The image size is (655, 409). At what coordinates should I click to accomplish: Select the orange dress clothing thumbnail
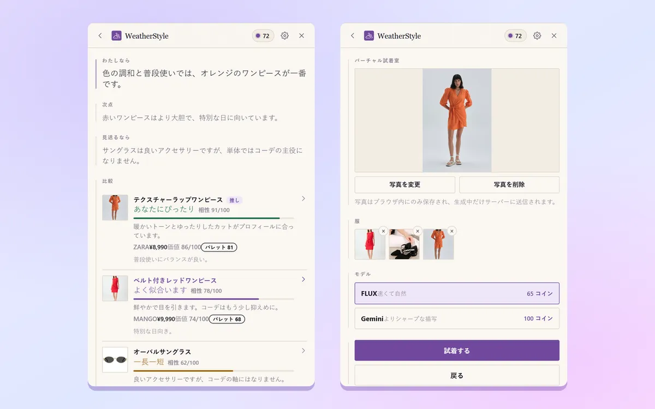[438, 244]
